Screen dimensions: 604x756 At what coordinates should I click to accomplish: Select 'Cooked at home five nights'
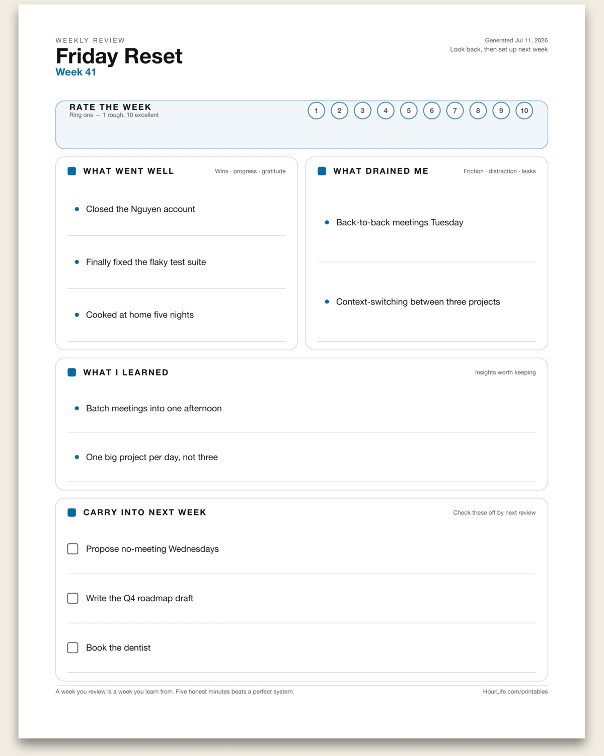[140, 315]
